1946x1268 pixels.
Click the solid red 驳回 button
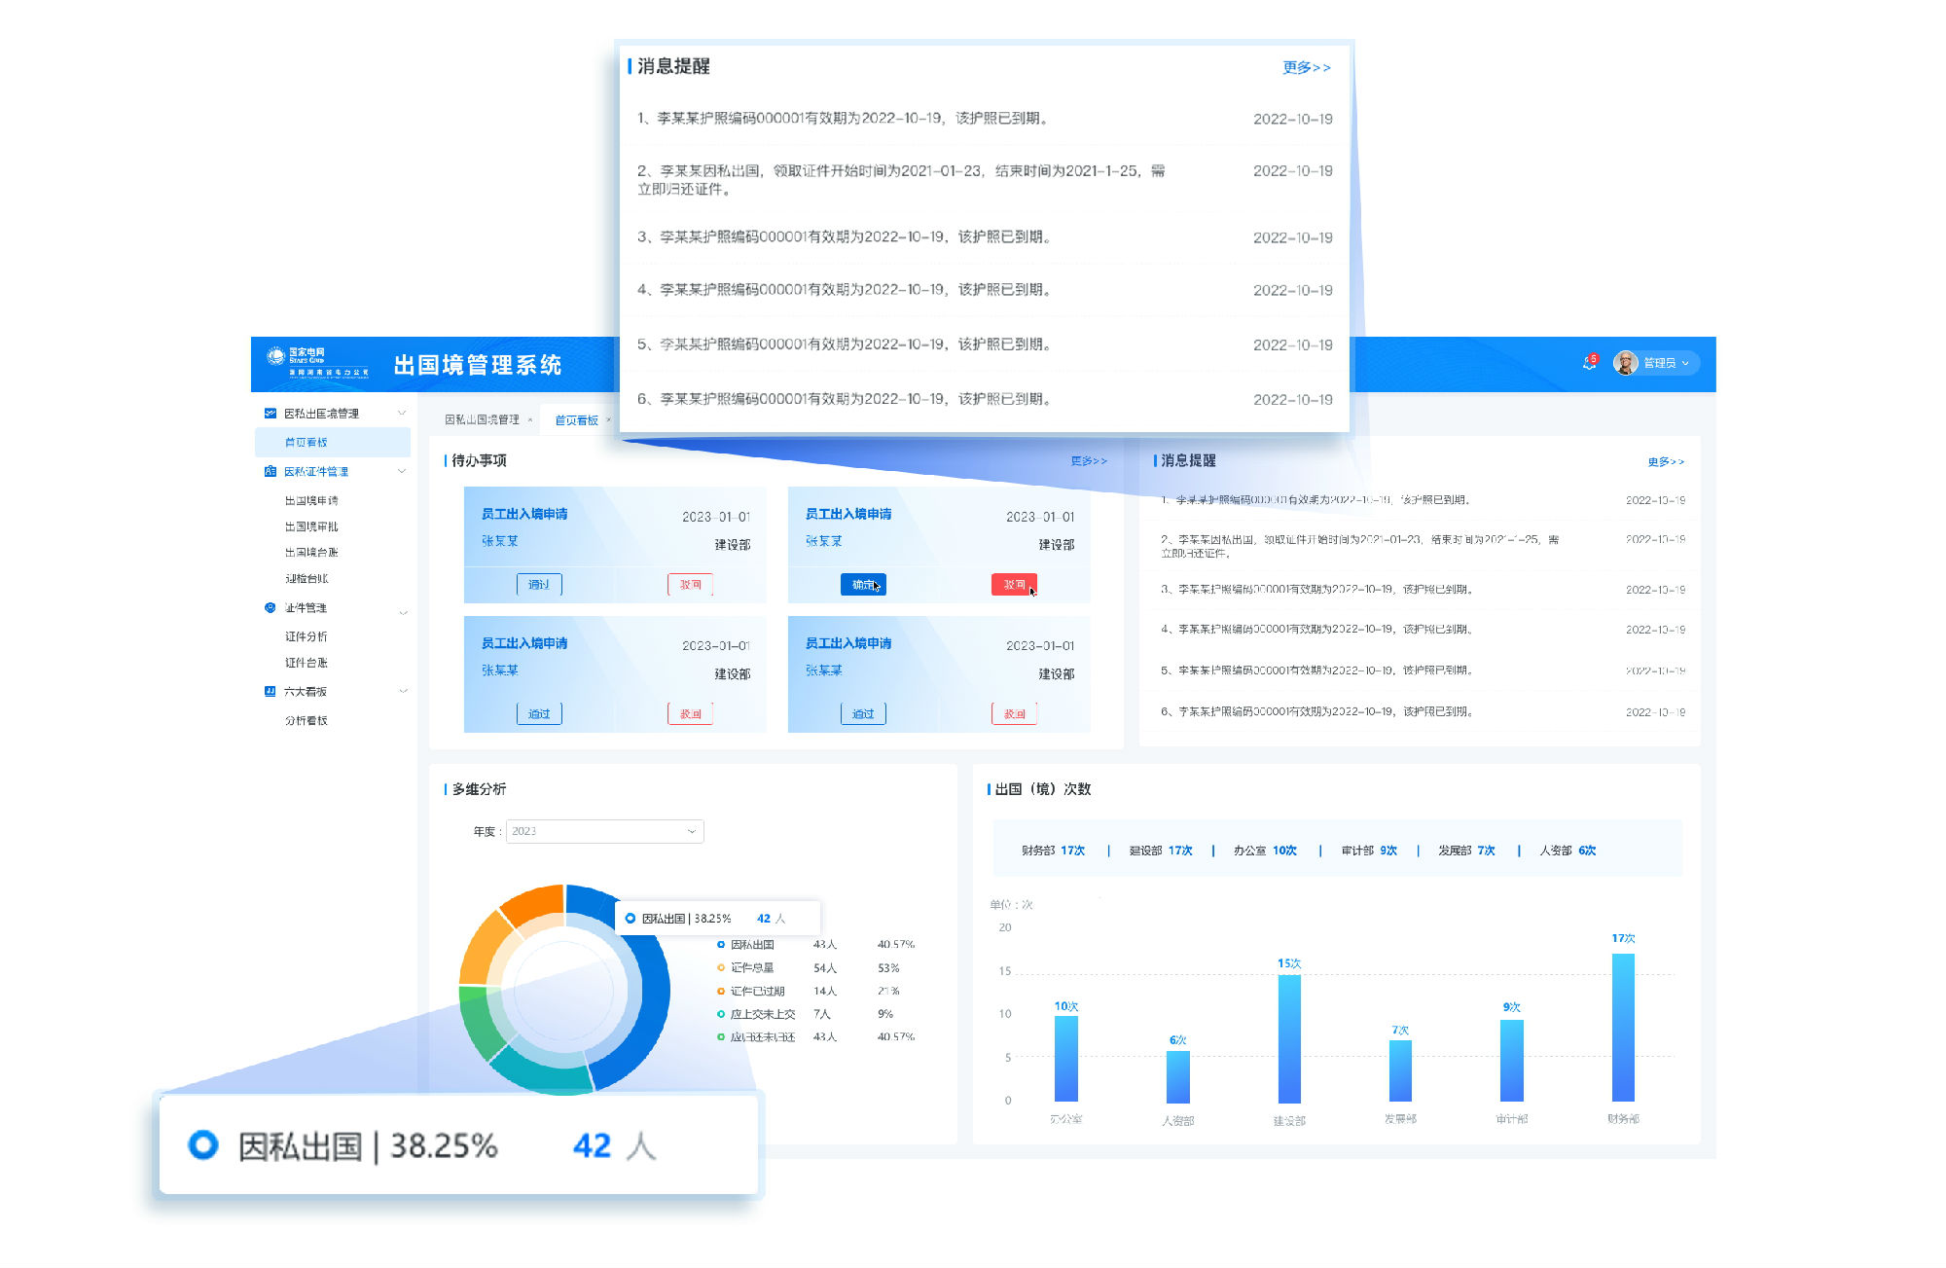pos(1014,585)
